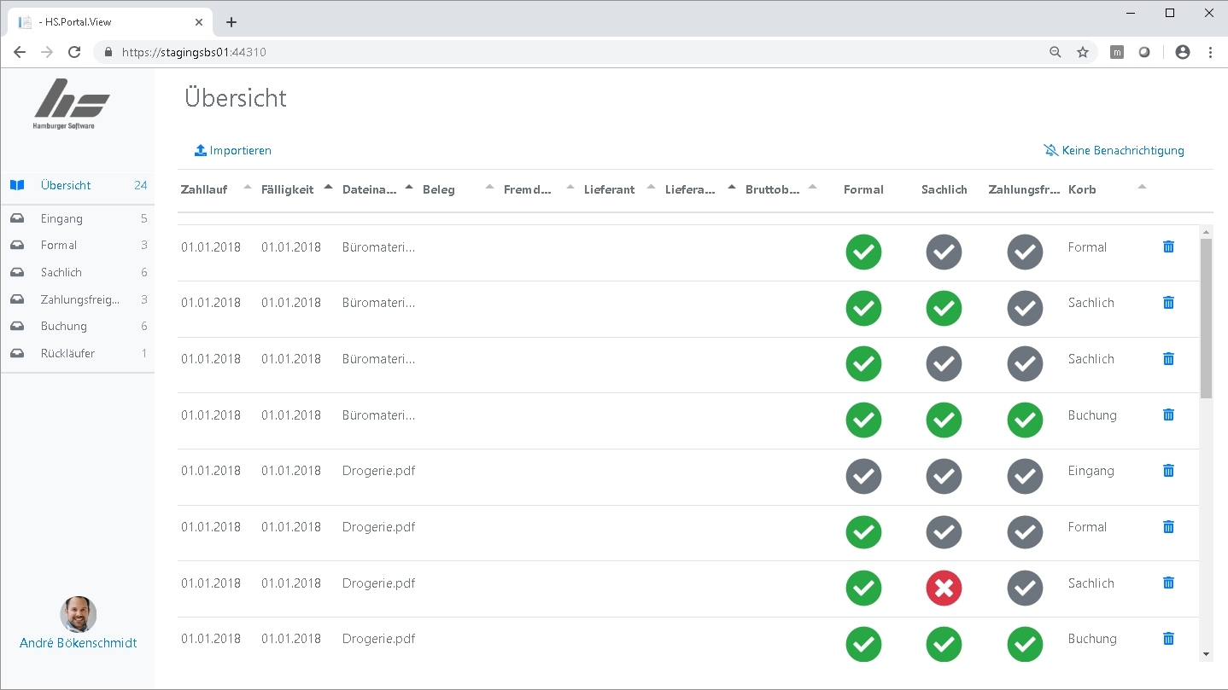Click André Bökenschmidt's profile picture

click(78, 614)
